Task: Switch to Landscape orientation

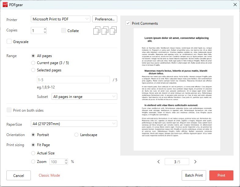Action: [x=76, y=135]
